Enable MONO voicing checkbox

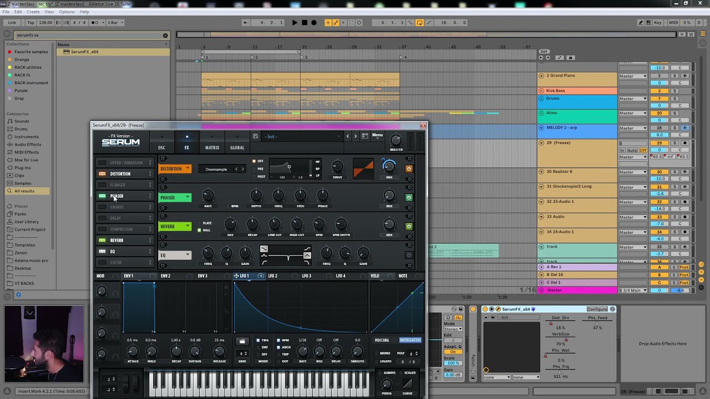377,353
